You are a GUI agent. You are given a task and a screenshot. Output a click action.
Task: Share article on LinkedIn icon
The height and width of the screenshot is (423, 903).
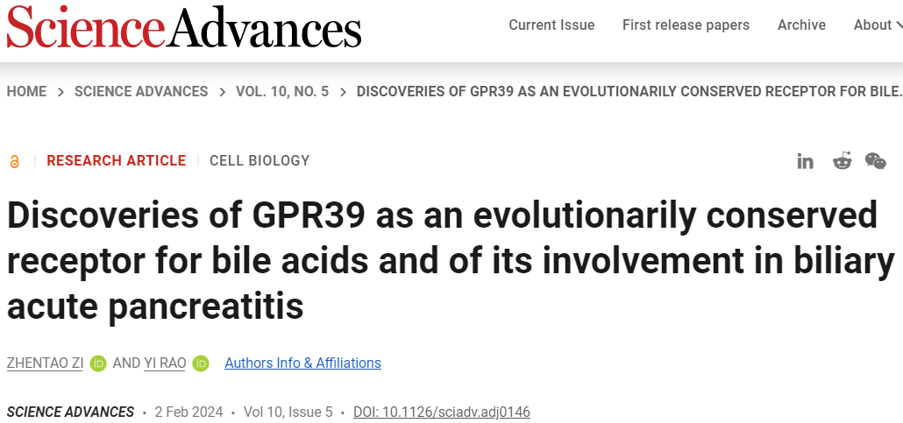[x=805, y=162]
